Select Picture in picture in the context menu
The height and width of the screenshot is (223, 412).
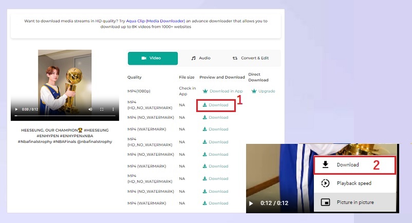click(354, 202)
